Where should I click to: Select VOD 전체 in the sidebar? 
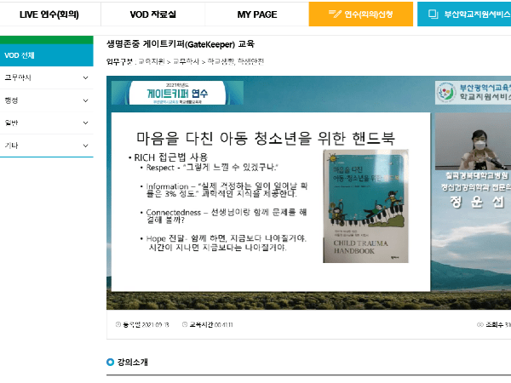click(46, 55)
